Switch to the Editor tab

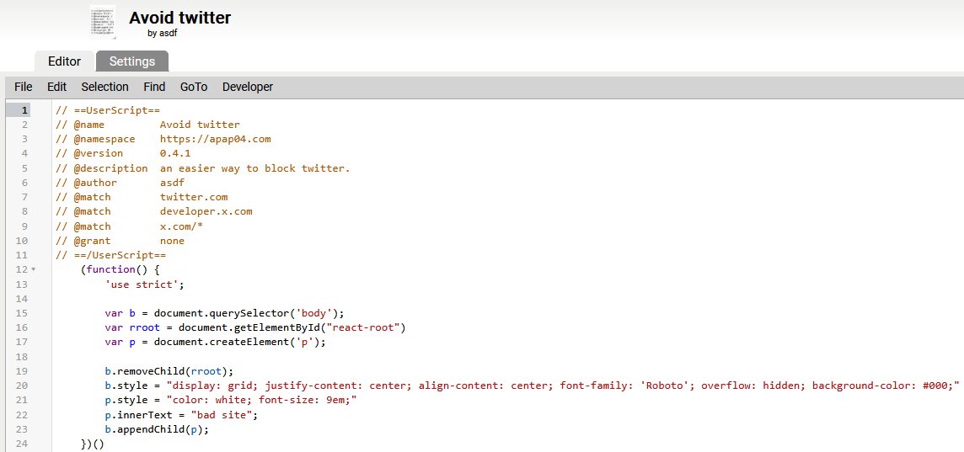tap(65, 61)
